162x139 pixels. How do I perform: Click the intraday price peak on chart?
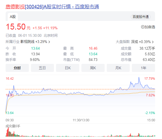[x=139, y=78]
